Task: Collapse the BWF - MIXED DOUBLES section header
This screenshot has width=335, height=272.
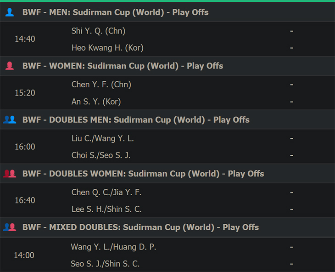Action: click(x=167, y=227)
